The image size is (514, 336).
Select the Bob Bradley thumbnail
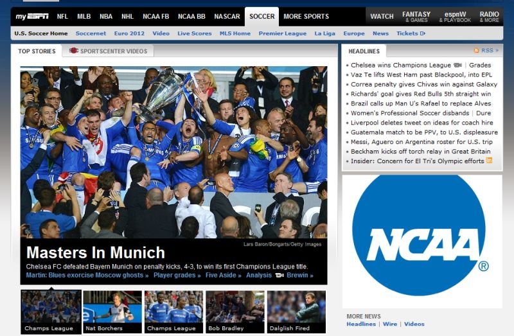(235, 312)
